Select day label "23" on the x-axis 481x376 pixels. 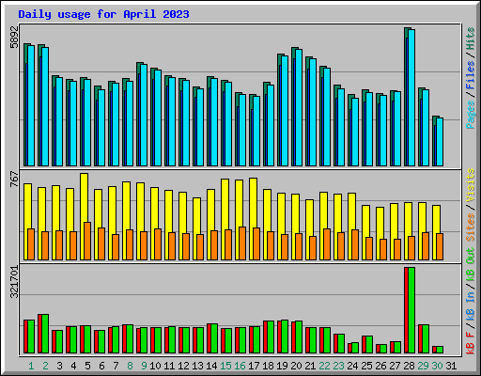click(338, 366)
